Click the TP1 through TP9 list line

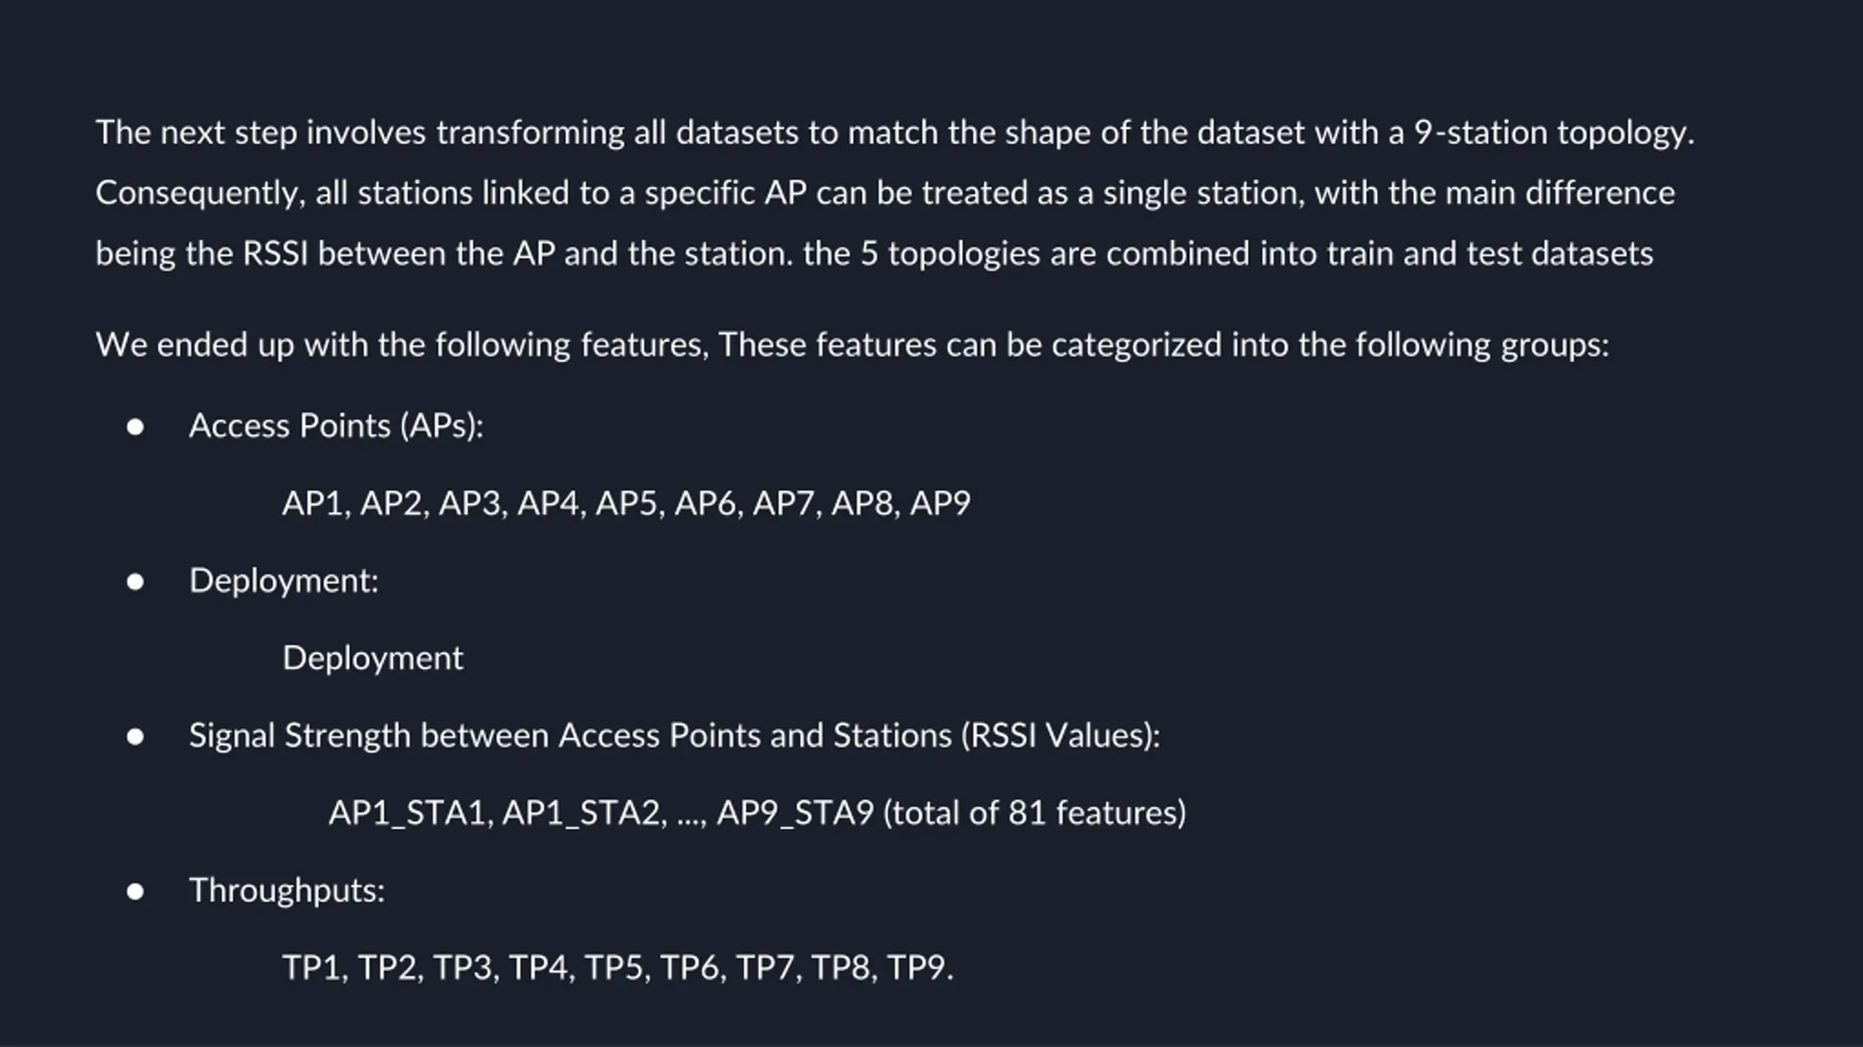coord(618,968)
